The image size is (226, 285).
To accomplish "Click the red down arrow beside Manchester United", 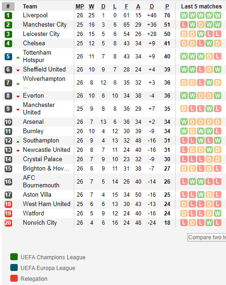I will click(18, 110).
